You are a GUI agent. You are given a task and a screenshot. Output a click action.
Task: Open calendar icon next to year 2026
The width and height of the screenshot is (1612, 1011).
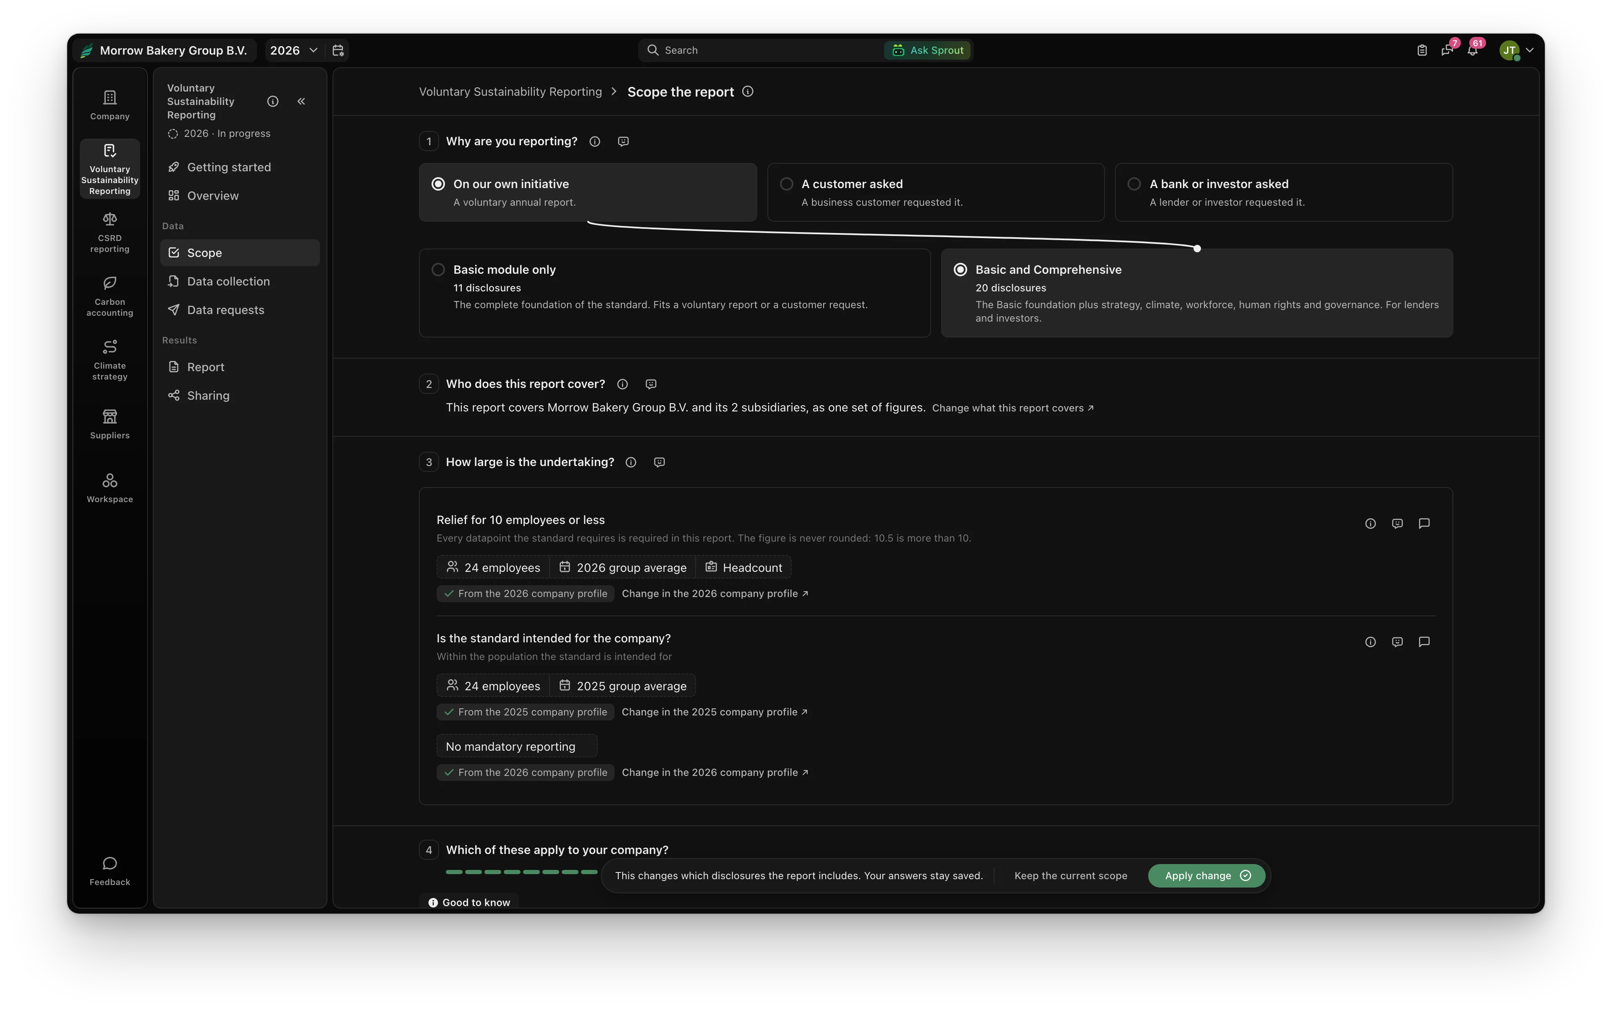pos(338,50)
